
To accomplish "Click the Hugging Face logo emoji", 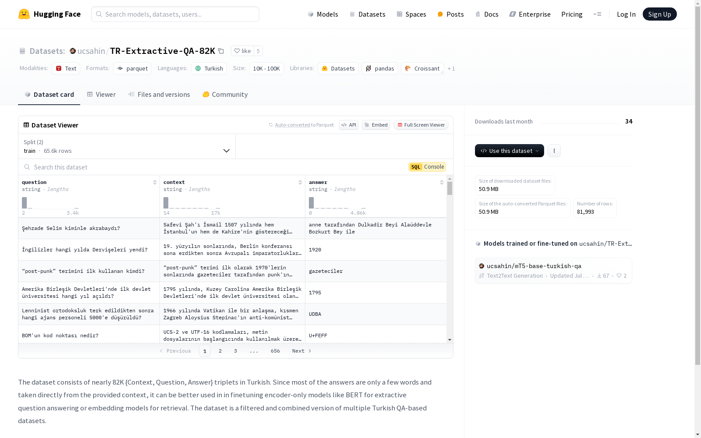I will pos(24,14).
